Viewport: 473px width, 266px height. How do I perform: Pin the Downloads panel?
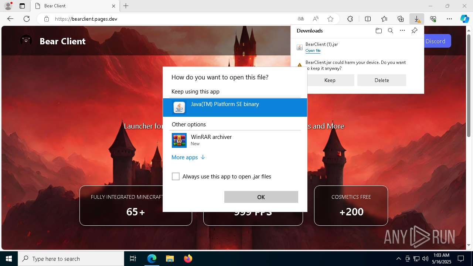point(414,31)
